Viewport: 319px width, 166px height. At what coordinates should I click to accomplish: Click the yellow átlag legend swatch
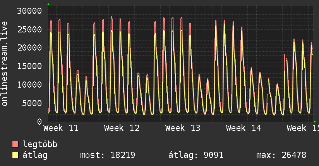[x=15, y=155]
